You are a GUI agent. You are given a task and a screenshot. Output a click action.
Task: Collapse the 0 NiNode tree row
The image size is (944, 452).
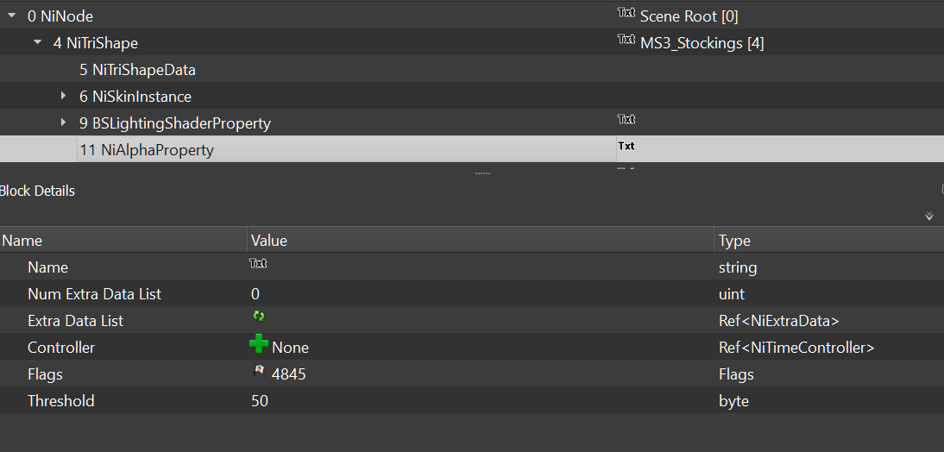tap(12, 16)
